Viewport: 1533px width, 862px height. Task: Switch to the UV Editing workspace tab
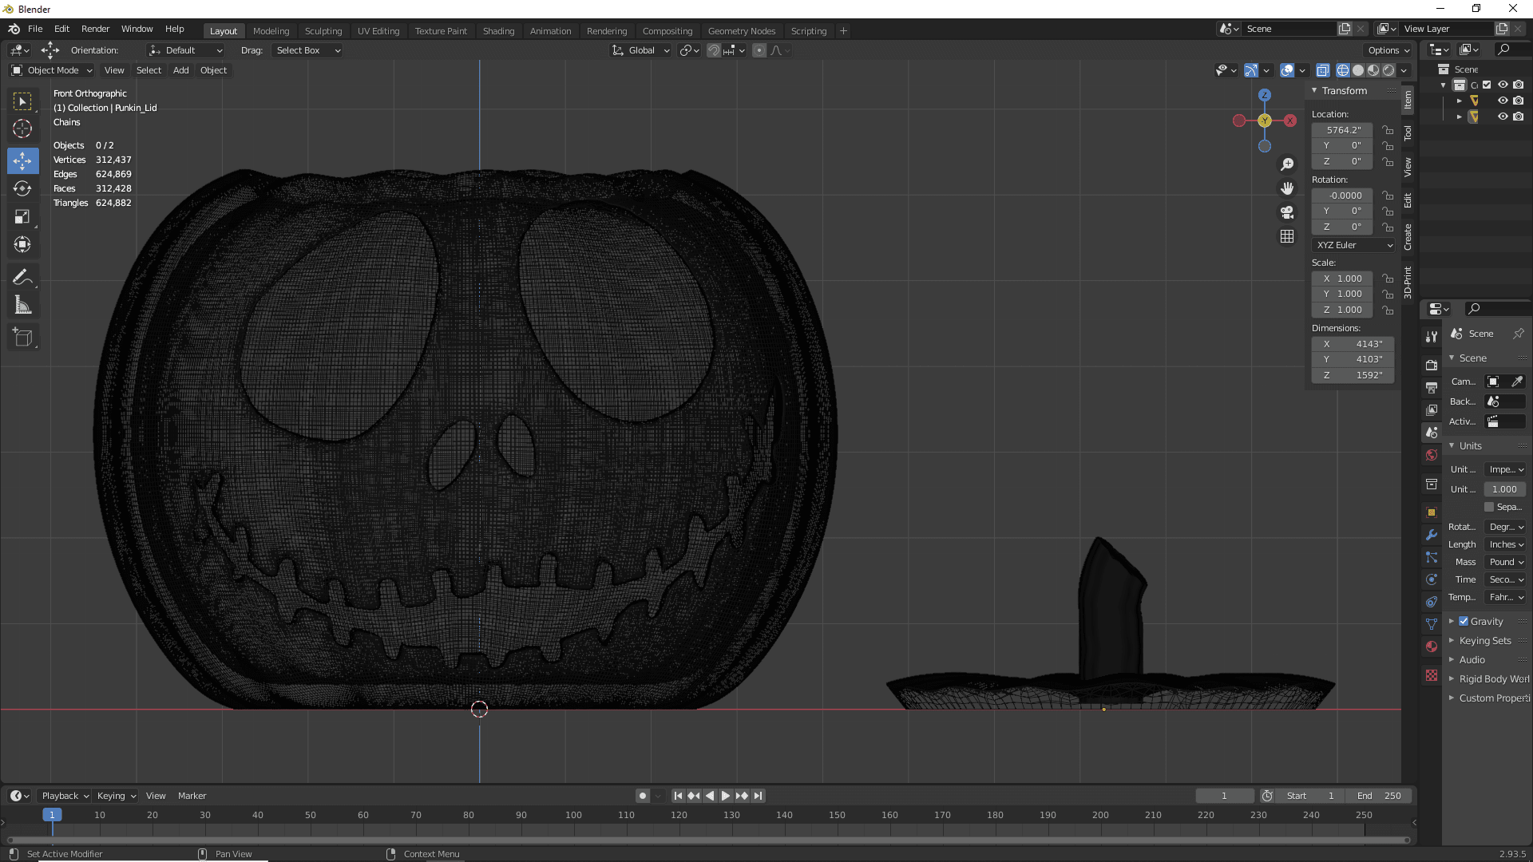(x=378, y=31)
